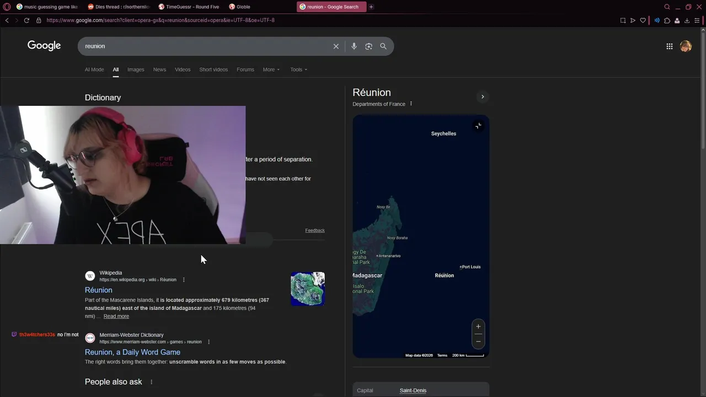Open the Réunion satellite thumbnail image
The height and width of the screenshot is (397, 706).
pyautogui.click(x=308, y=288)
